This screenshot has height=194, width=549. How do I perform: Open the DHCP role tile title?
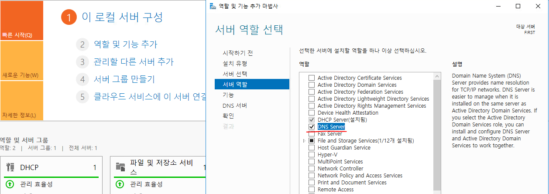[x=30, y=167]
